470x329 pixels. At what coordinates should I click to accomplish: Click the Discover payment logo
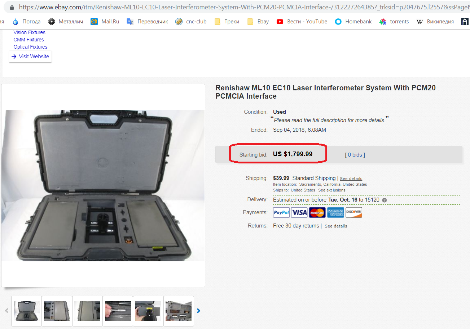[x=354, y=212]
